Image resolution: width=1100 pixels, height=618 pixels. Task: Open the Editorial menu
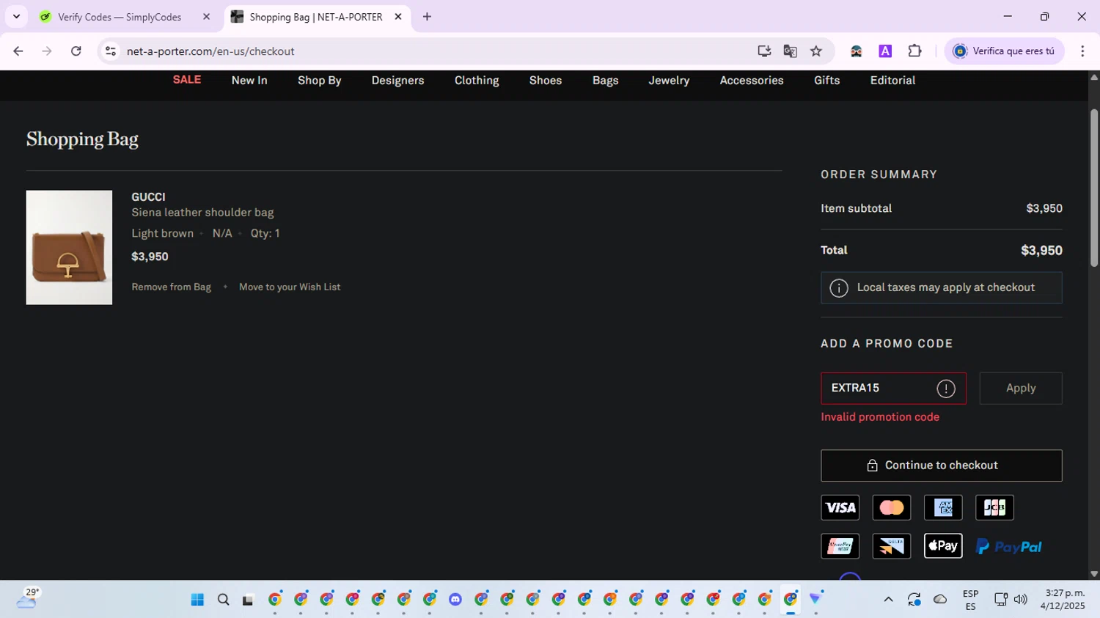(x=892, y=81)
